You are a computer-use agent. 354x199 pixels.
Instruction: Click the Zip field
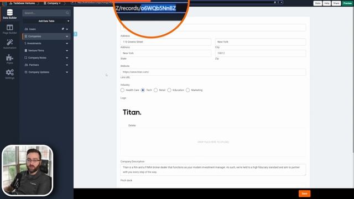[261, 53]
